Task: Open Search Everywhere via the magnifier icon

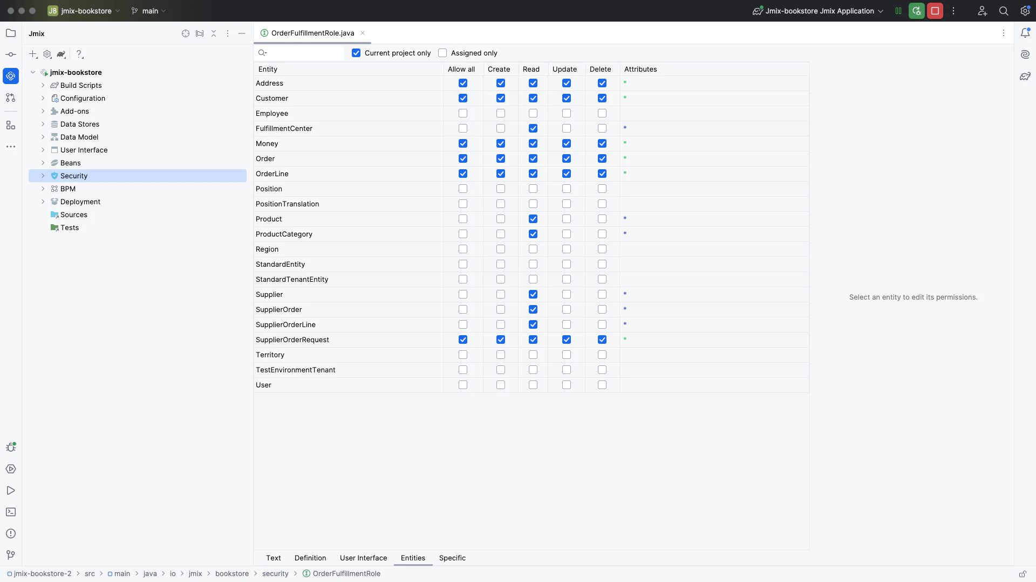Action: click(x=1004, y=11)
